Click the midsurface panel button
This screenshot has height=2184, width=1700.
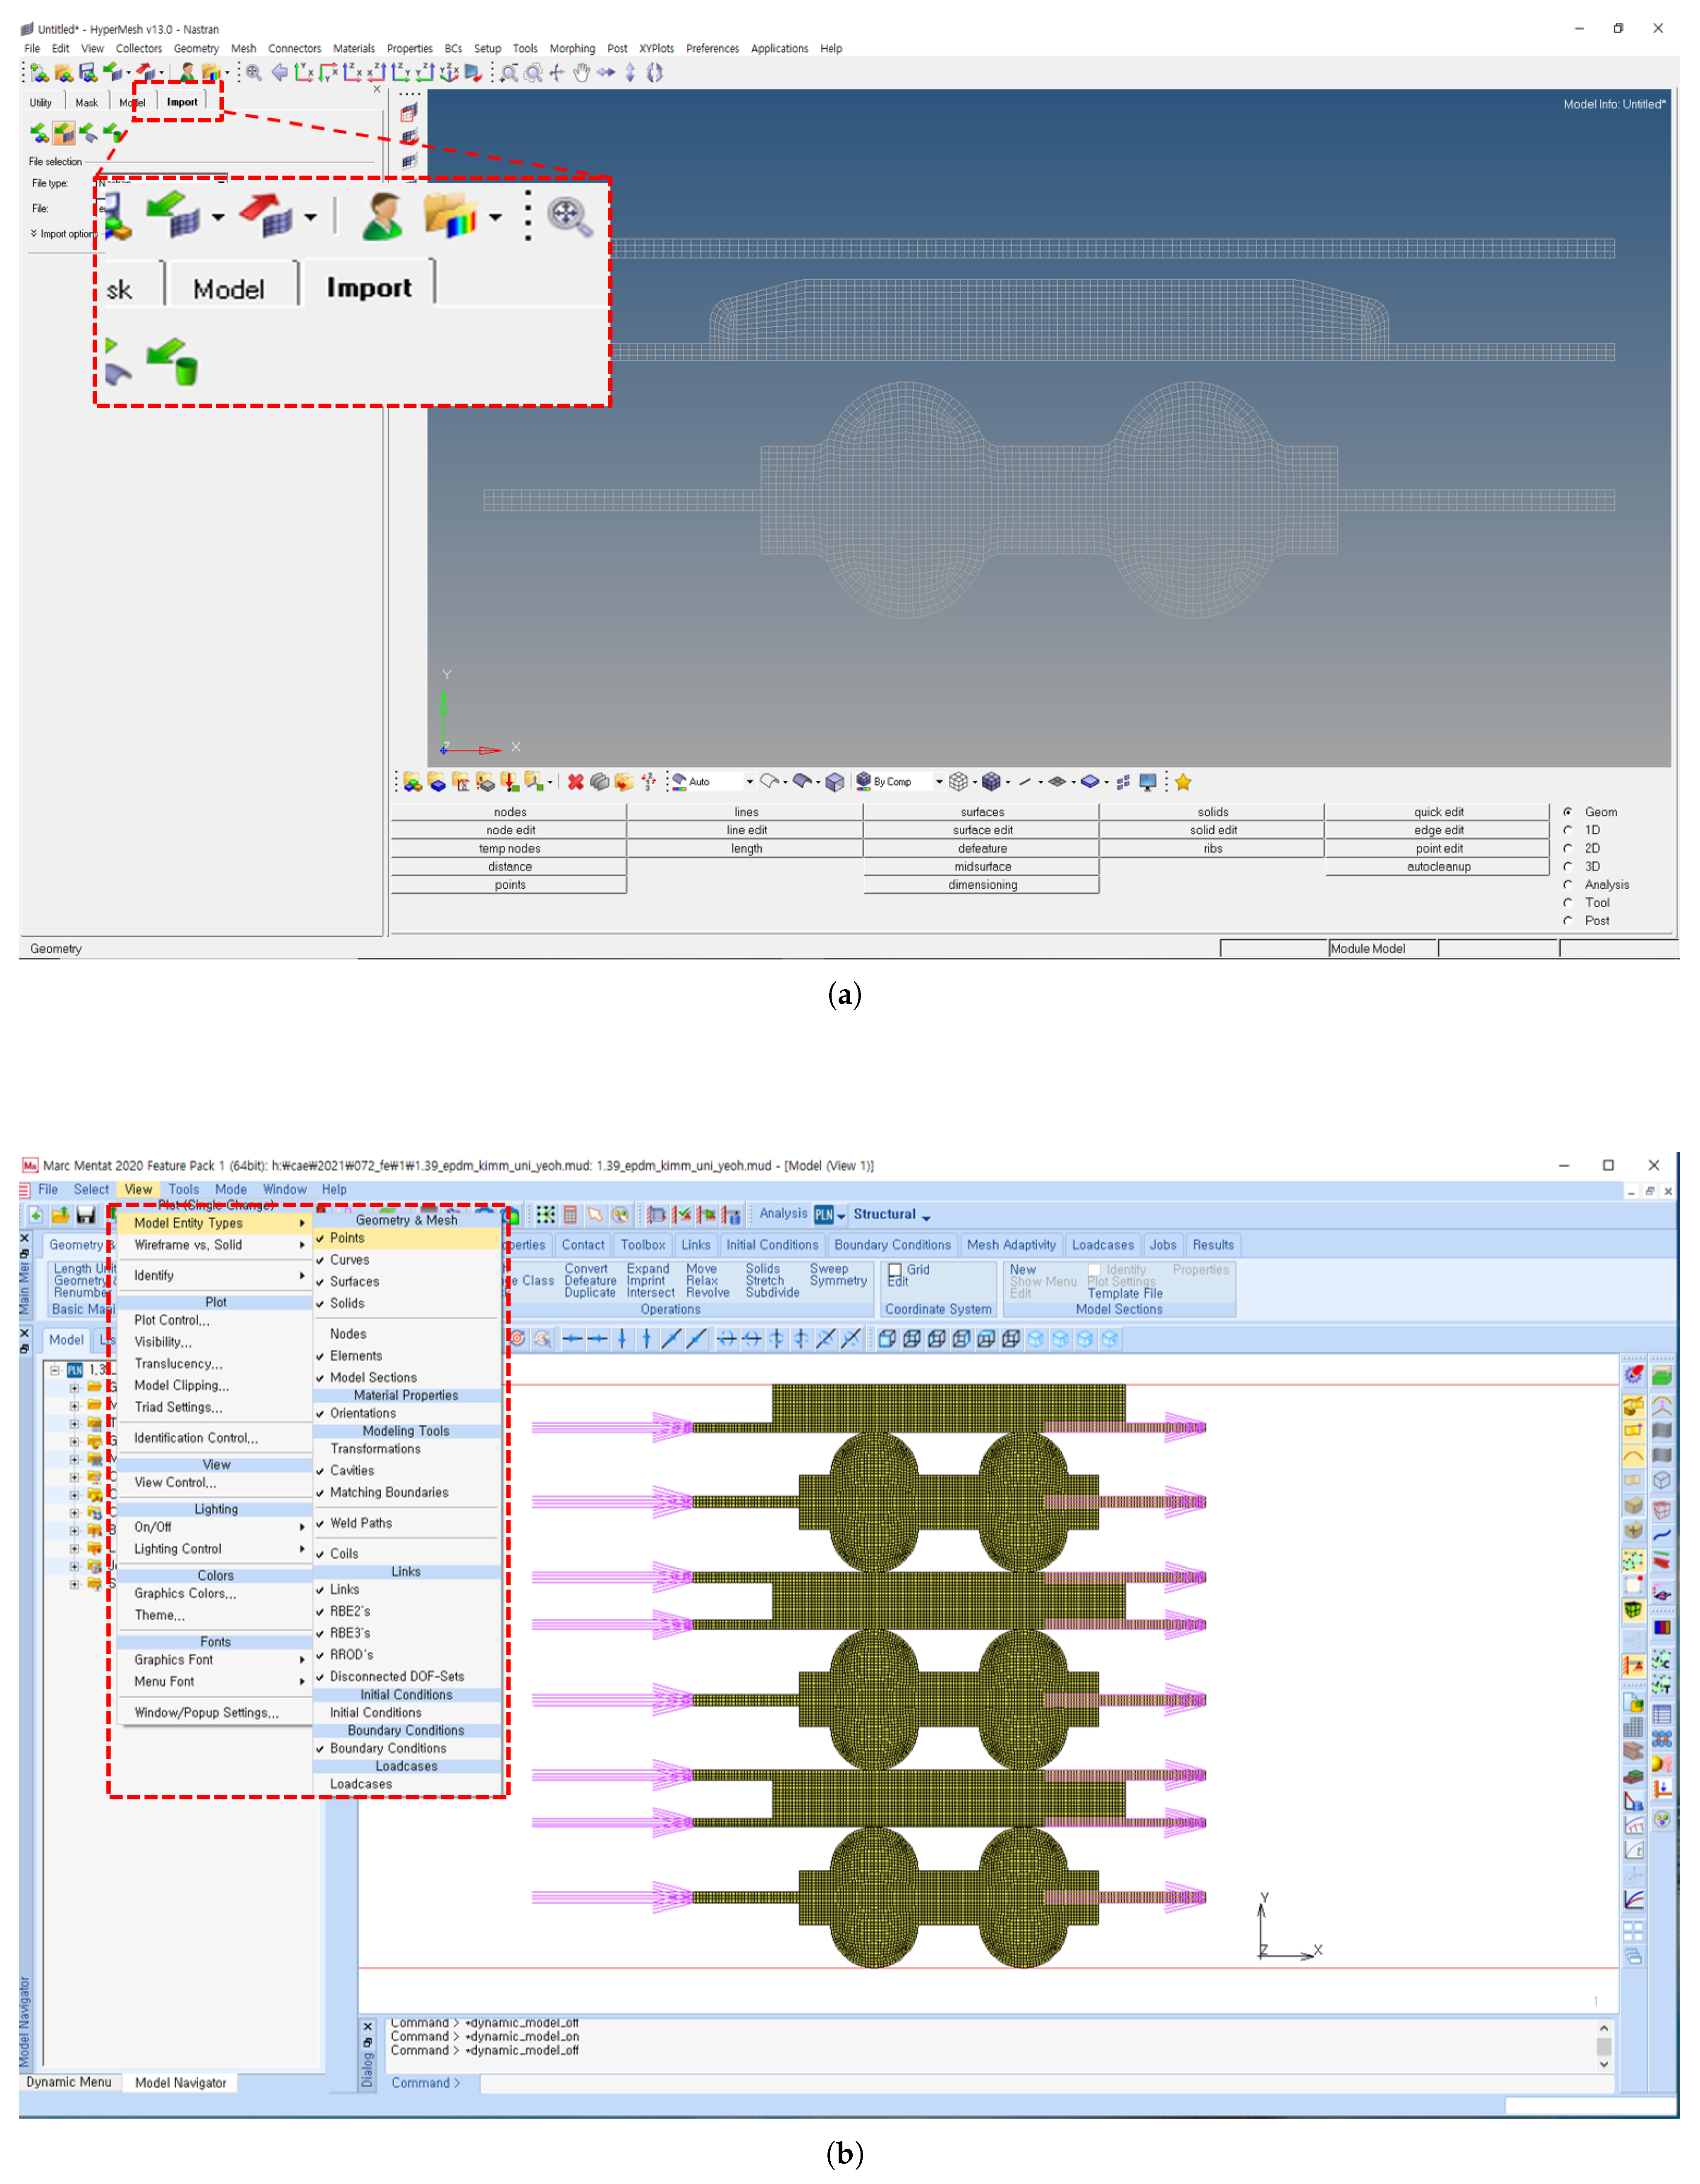[982, 867]
